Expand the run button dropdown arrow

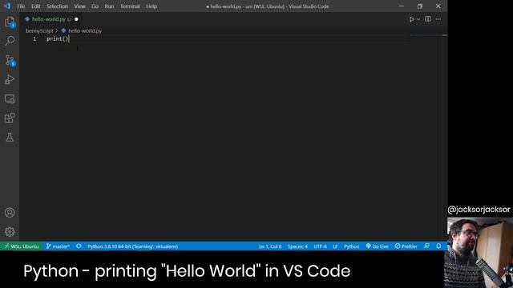[418, 19]
